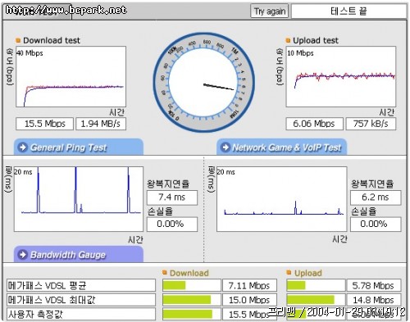Click upload bar for 메가패스 VDSL 최대값

(x=316, y=300)
